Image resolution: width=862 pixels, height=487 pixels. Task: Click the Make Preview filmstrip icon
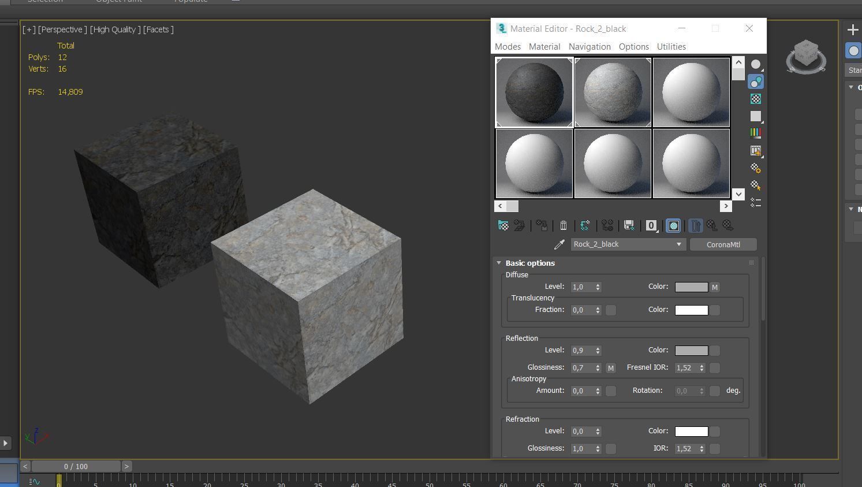[x=756, y=151]
